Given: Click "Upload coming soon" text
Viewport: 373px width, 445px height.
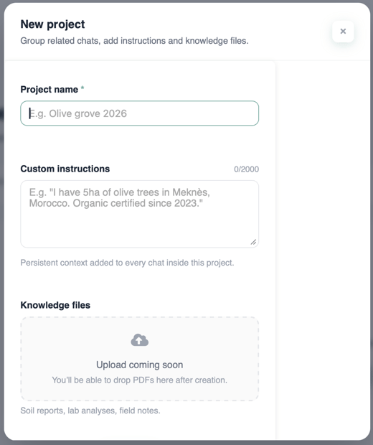Looking at the screenshot, I should (x=140, y=365).
